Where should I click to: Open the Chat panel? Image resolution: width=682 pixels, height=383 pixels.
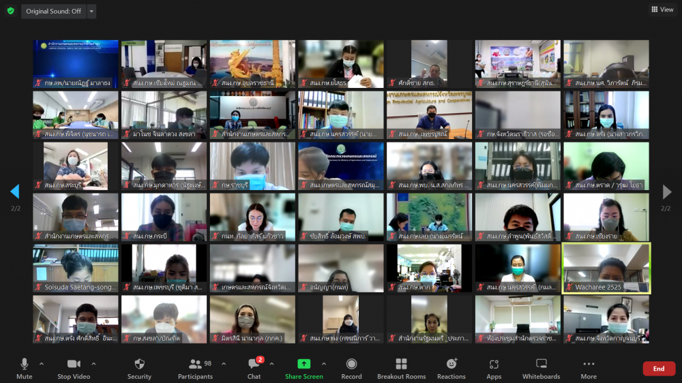pos(254,368)
